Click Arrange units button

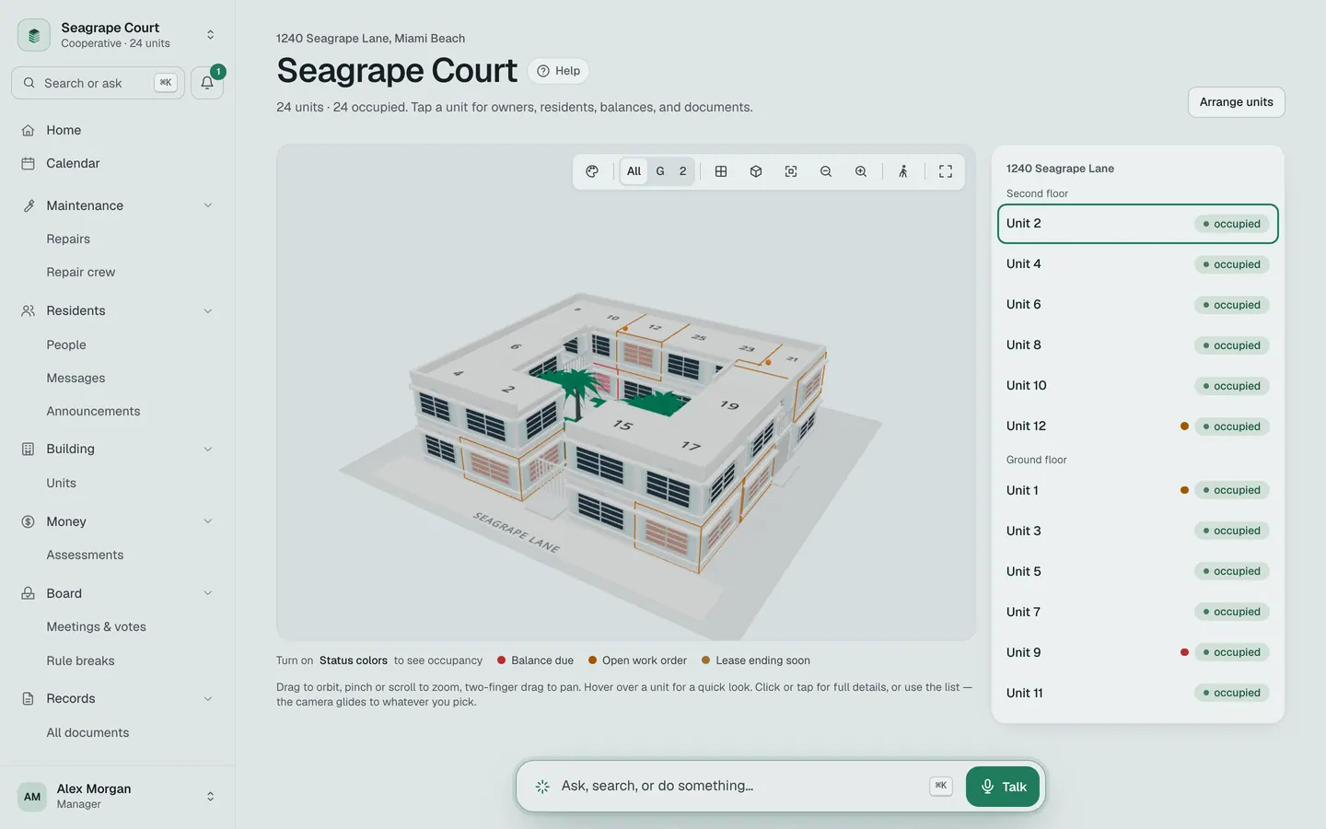(1236, 102)
